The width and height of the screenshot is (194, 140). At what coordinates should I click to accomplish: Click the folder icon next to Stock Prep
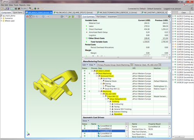tap(101, 79)
